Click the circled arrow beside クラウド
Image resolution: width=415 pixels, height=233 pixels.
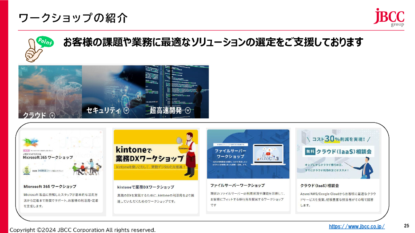tap(52, 116)
